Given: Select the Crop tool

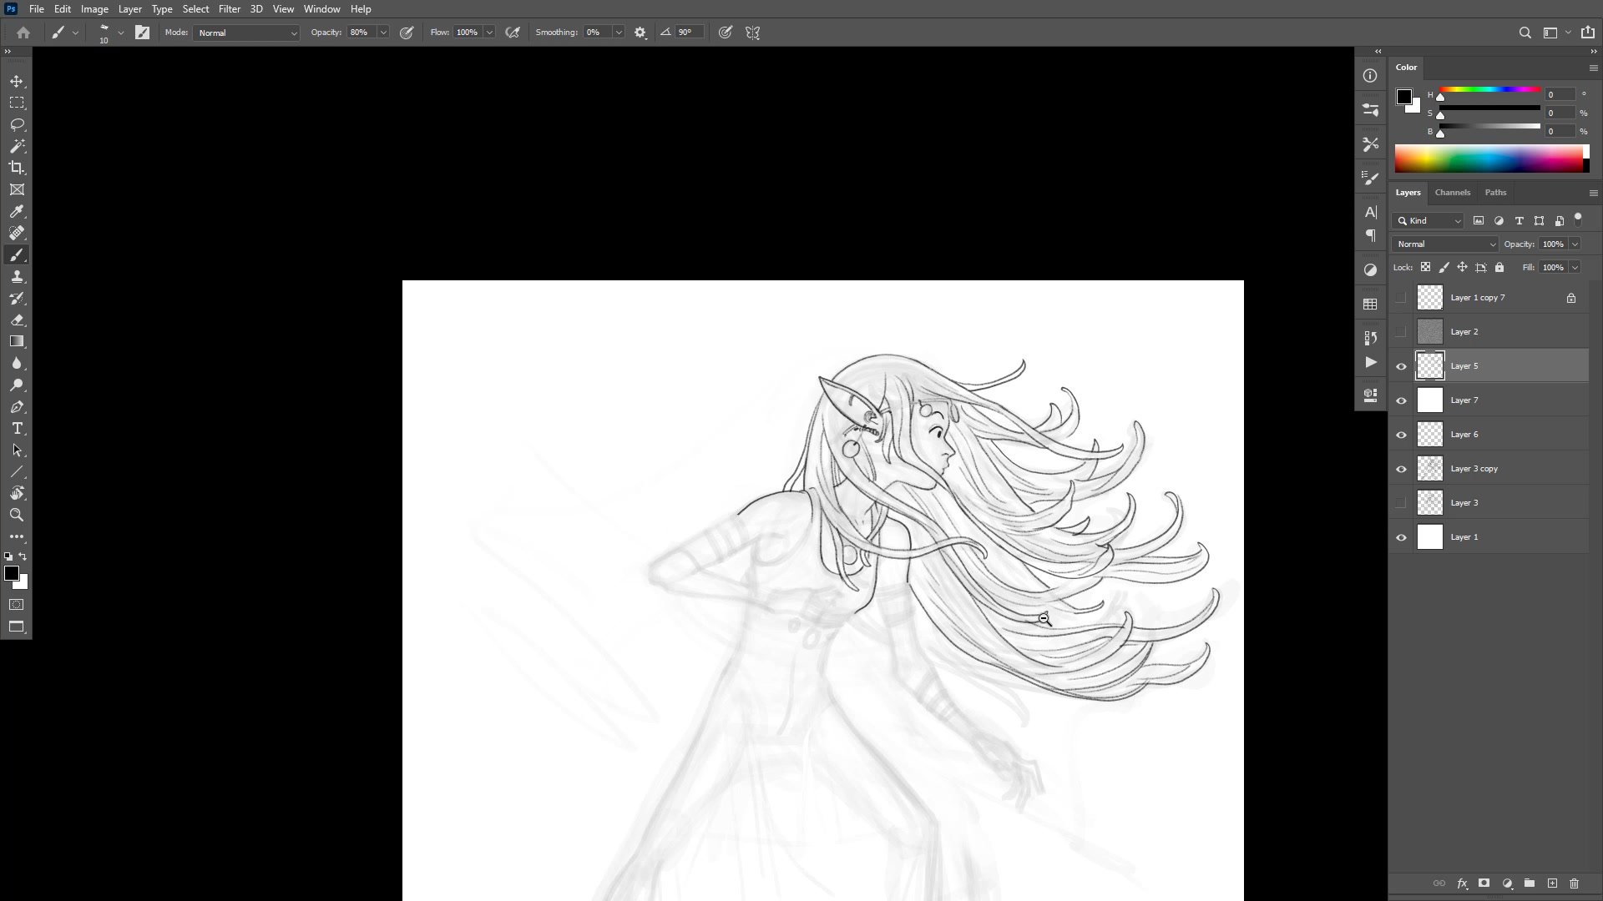Looking at the screenshot, I should click(x=17, y=168).
